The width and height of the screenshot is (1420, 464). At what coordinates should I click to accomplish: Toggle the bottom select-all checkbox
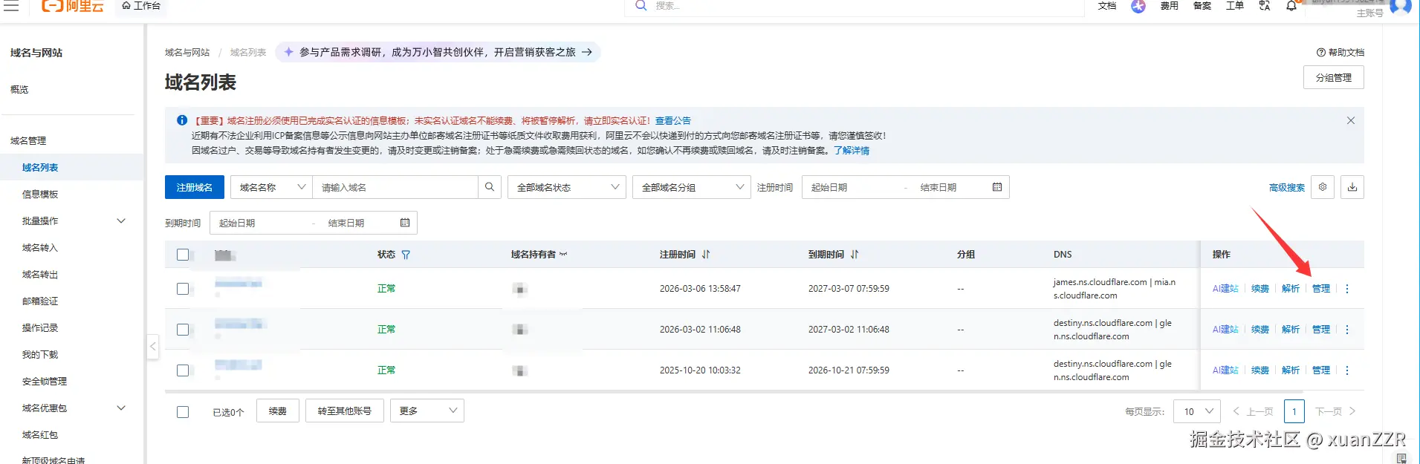[183, 412]
